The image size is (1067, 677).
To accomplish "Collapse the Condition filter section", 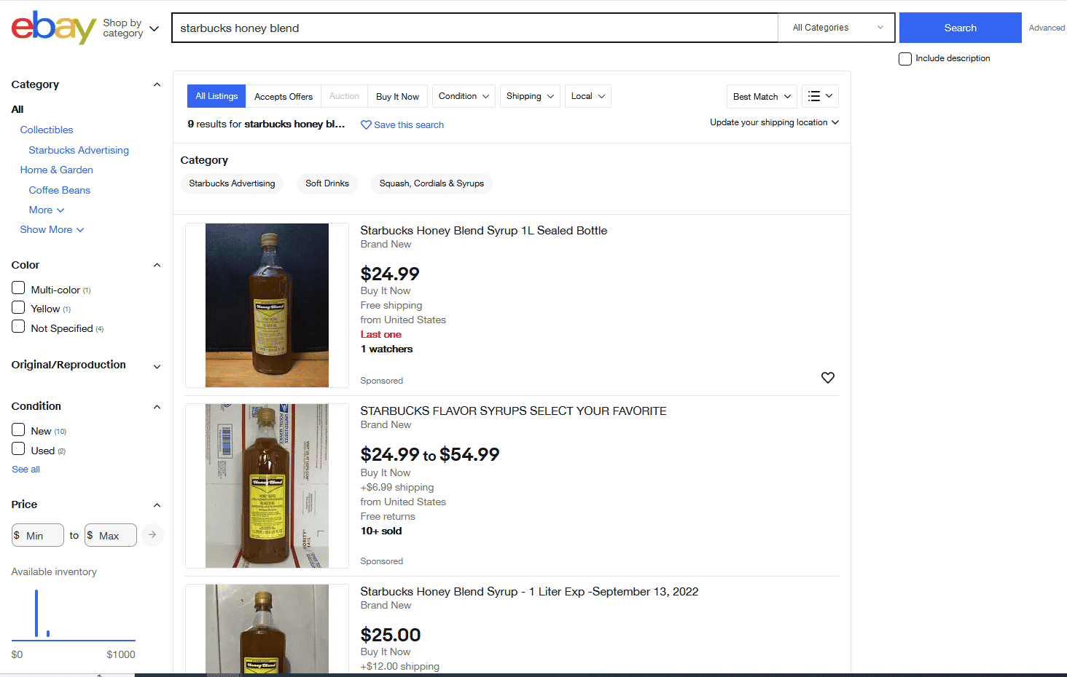I will (x=157, y=407).
